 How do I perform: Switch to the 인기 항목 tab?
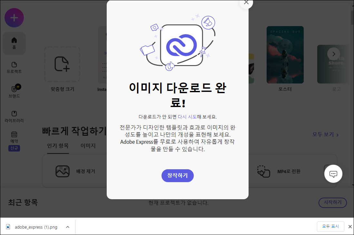[58, 146]
